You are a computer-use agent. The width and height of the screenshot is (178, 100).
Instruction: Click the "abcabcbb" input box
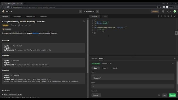(x=133, y=77)
